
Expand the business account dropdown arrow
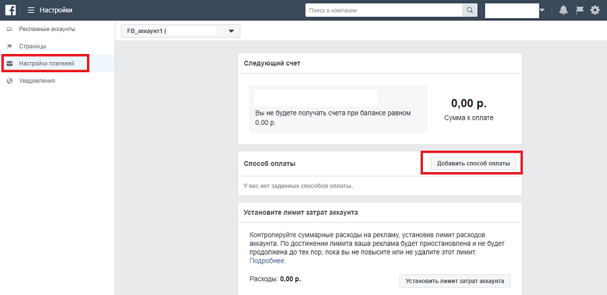click(542, 11)
